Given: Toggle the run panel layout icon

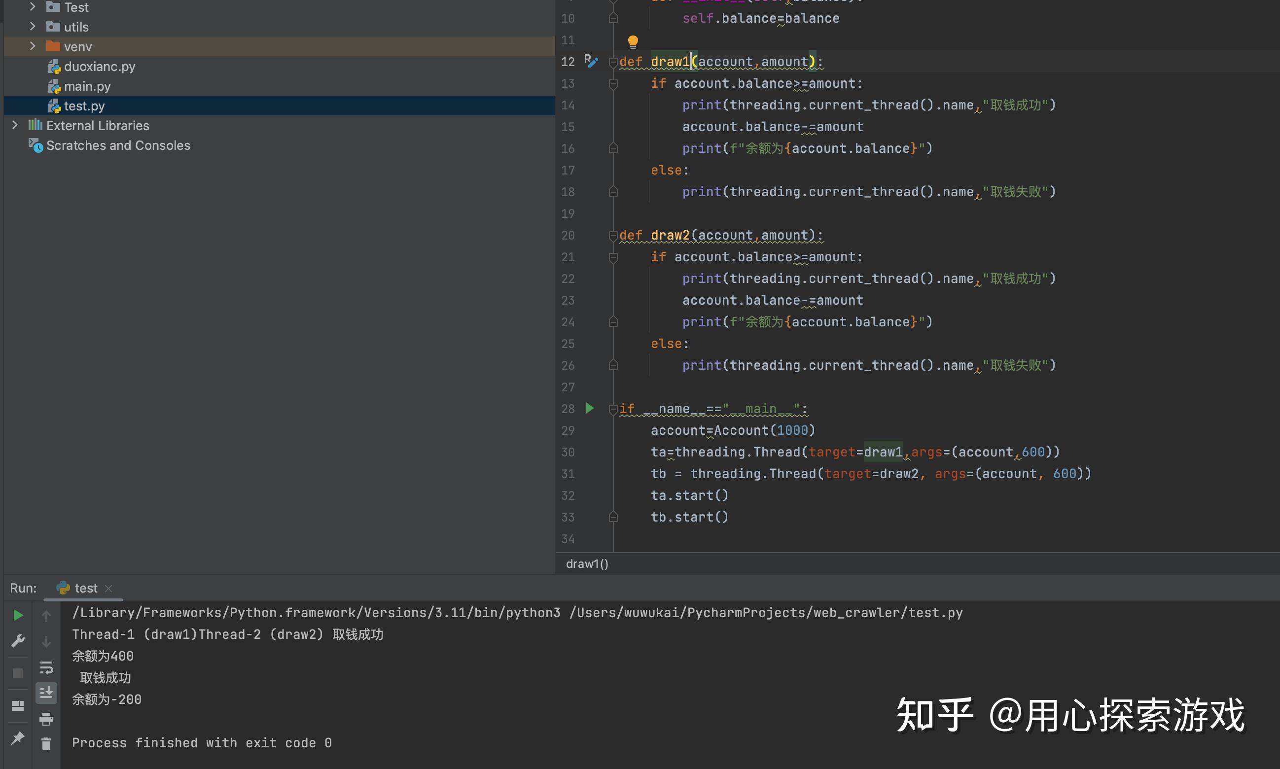Looking at the screenshot, I should tap(18, 706).
